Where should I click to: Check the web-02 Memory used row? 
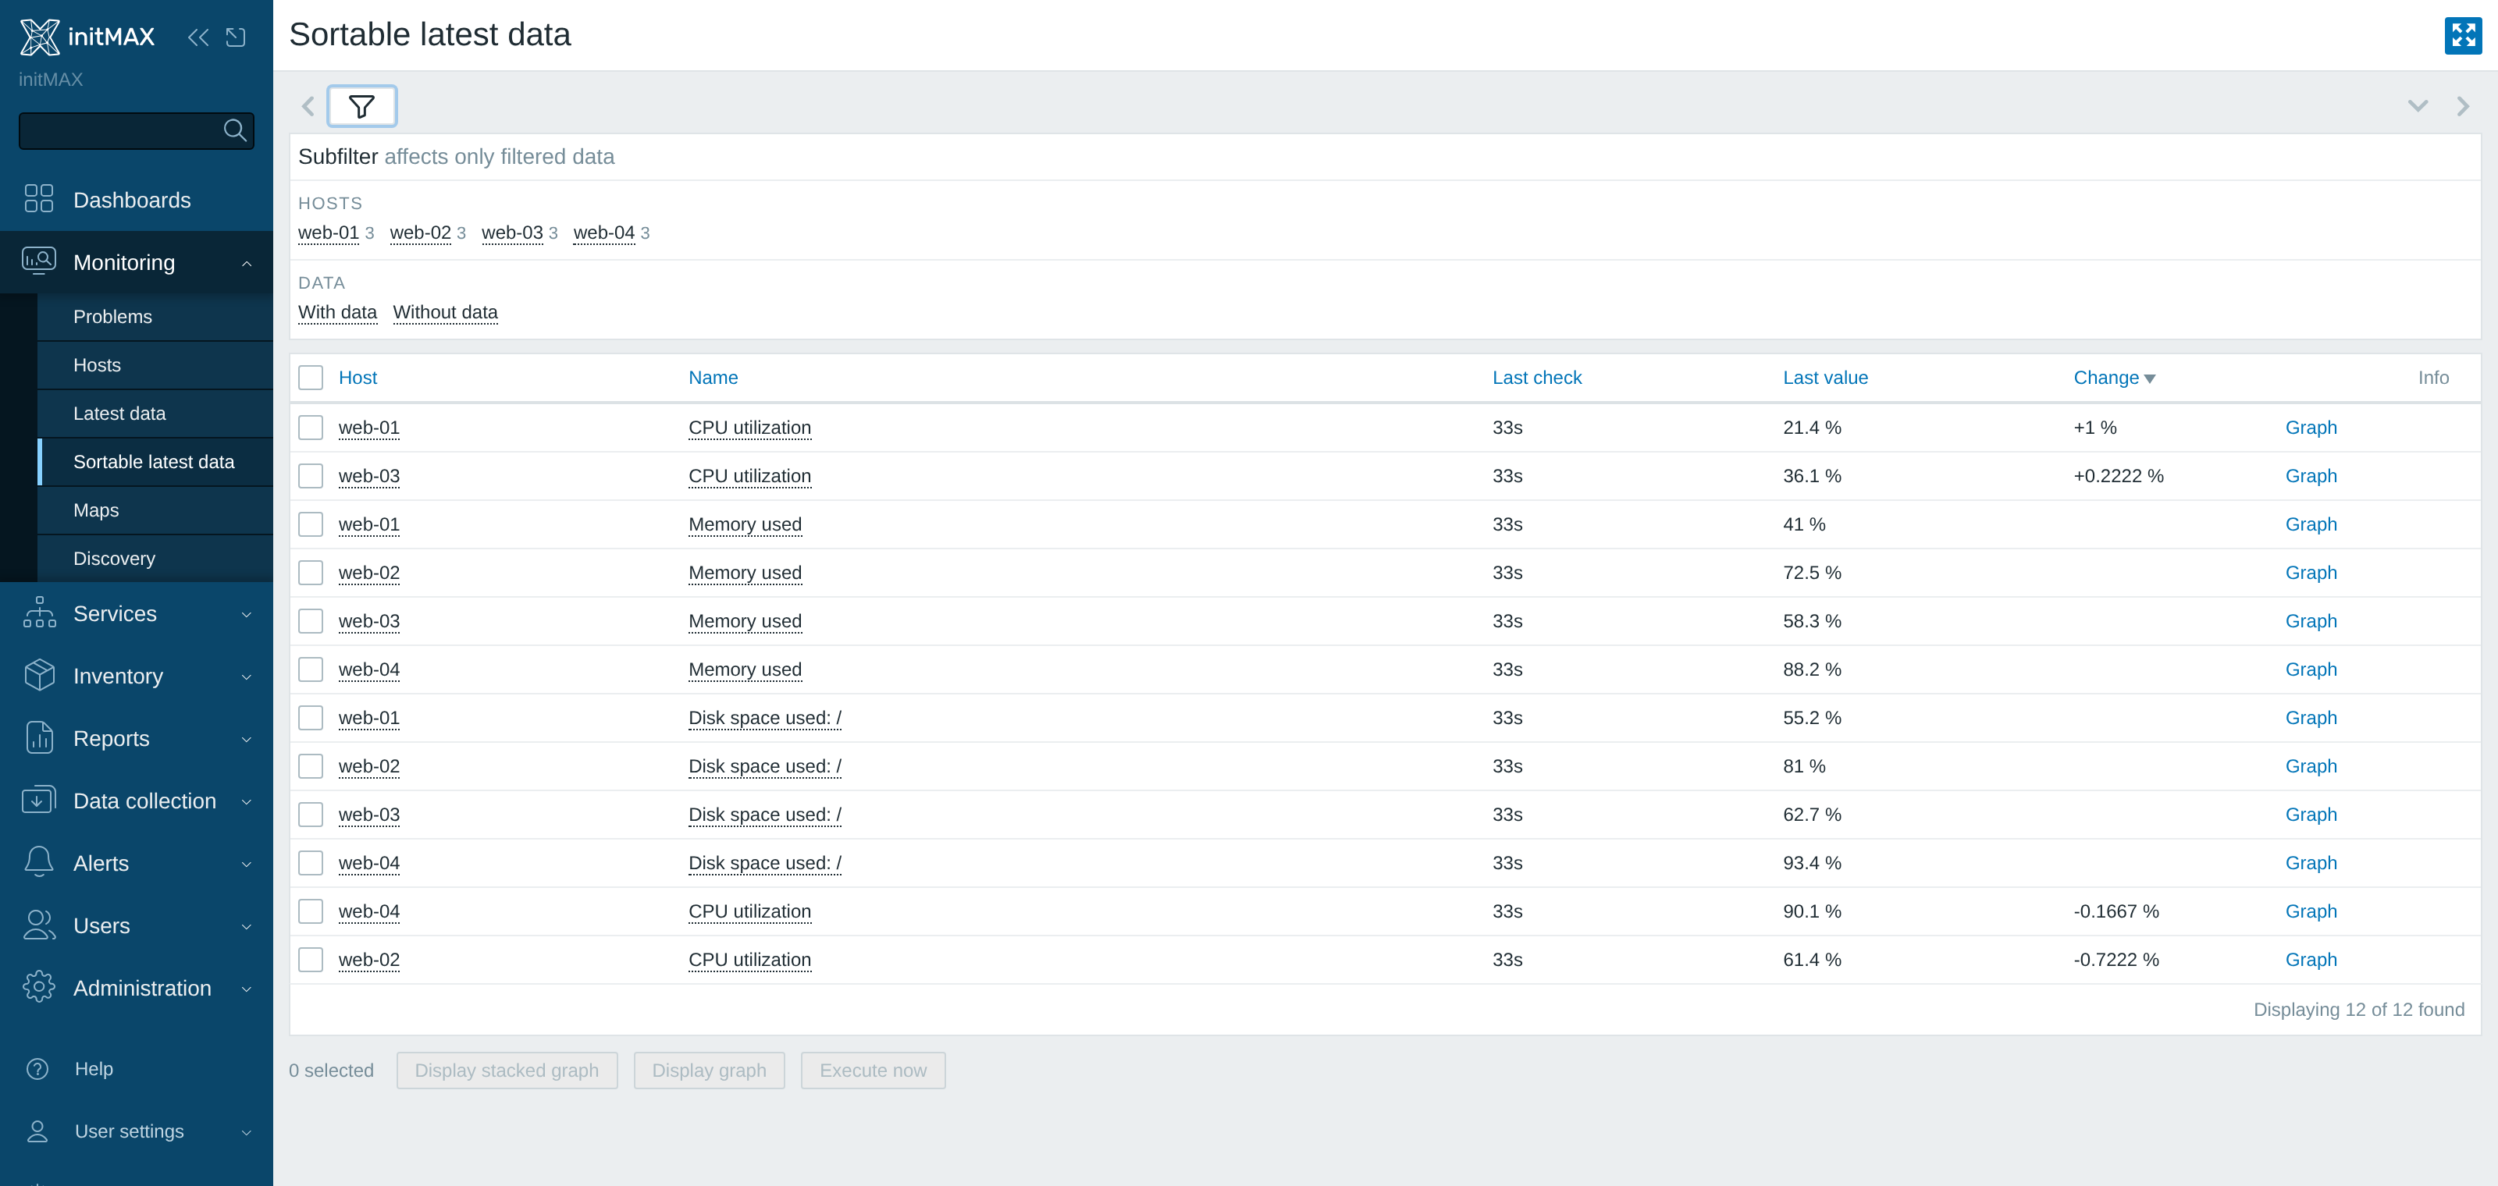tap(311, 573)
